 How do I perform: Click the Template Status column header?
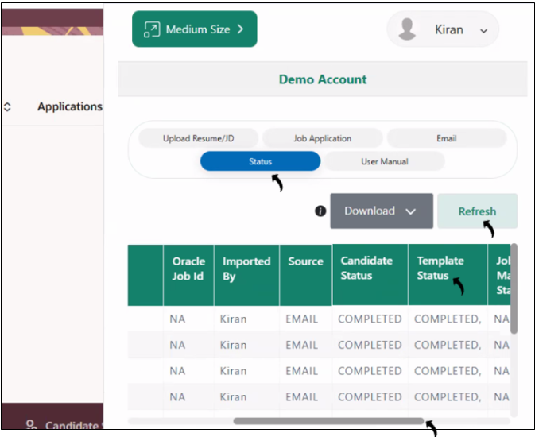click(440, 268)
